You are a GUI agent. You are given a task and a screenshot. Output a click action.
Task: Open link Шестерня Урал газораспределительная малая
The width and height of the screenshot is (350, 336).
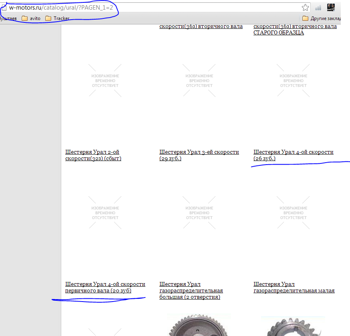coord(294,287)
